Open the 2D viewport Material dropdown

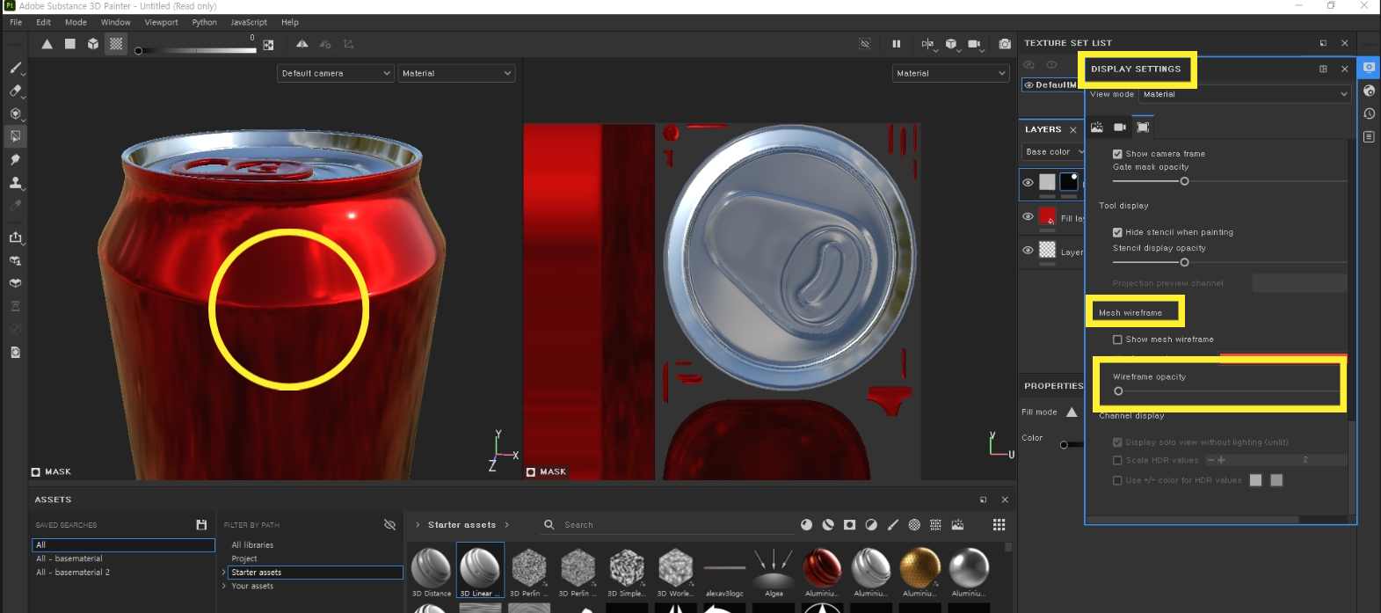[950, 73]
